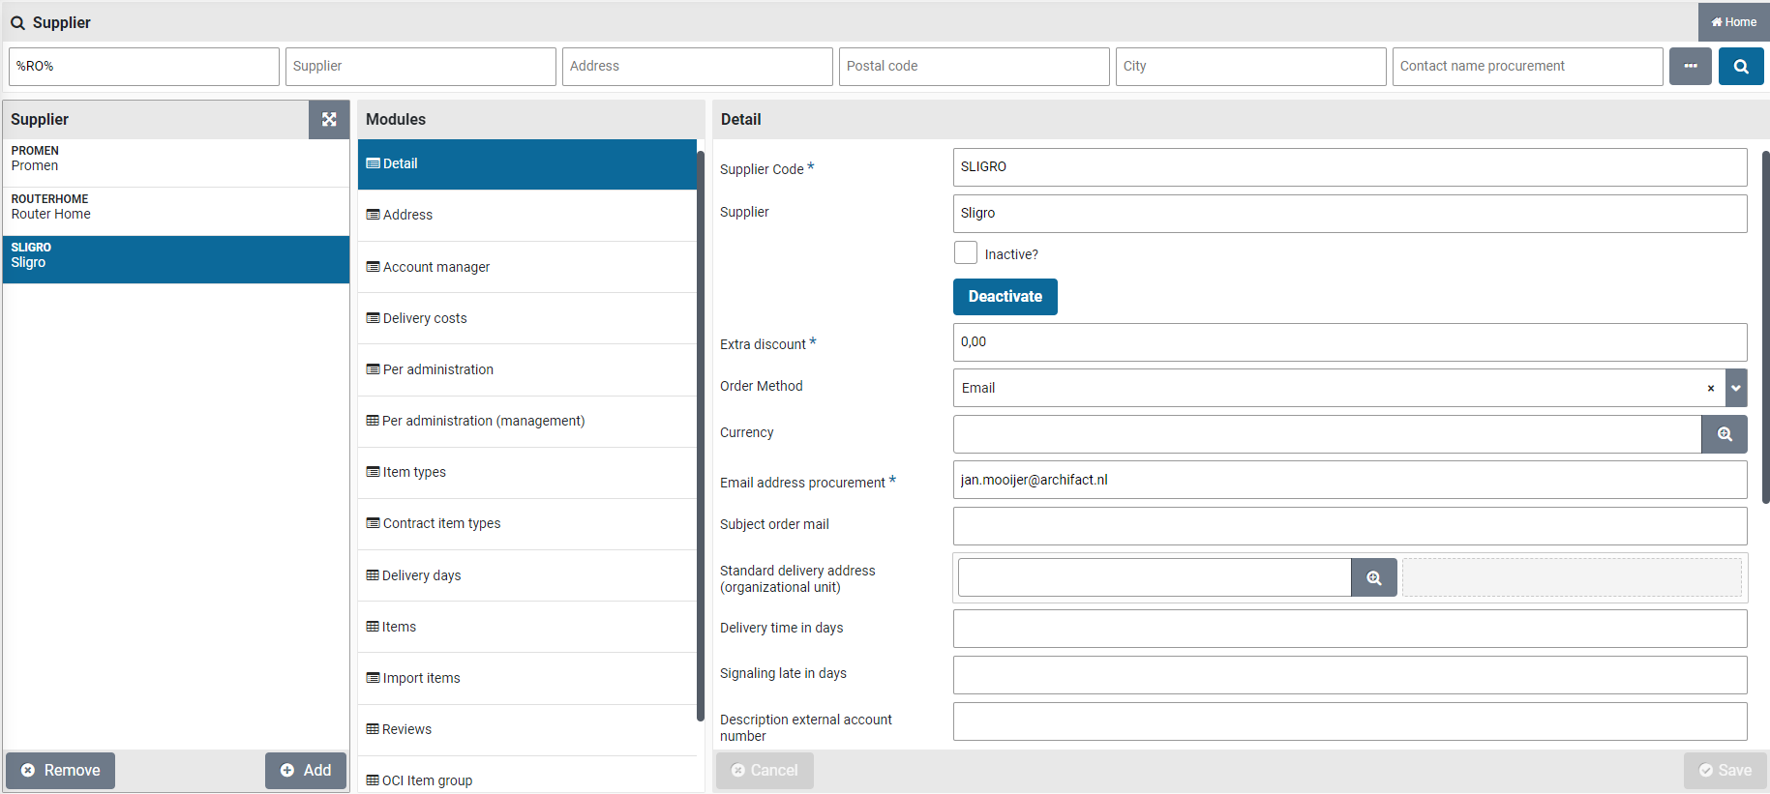Open the Delivery costs module
Image resolution: width=1770 pixels, height=794 pixels.
pos(425,318)
